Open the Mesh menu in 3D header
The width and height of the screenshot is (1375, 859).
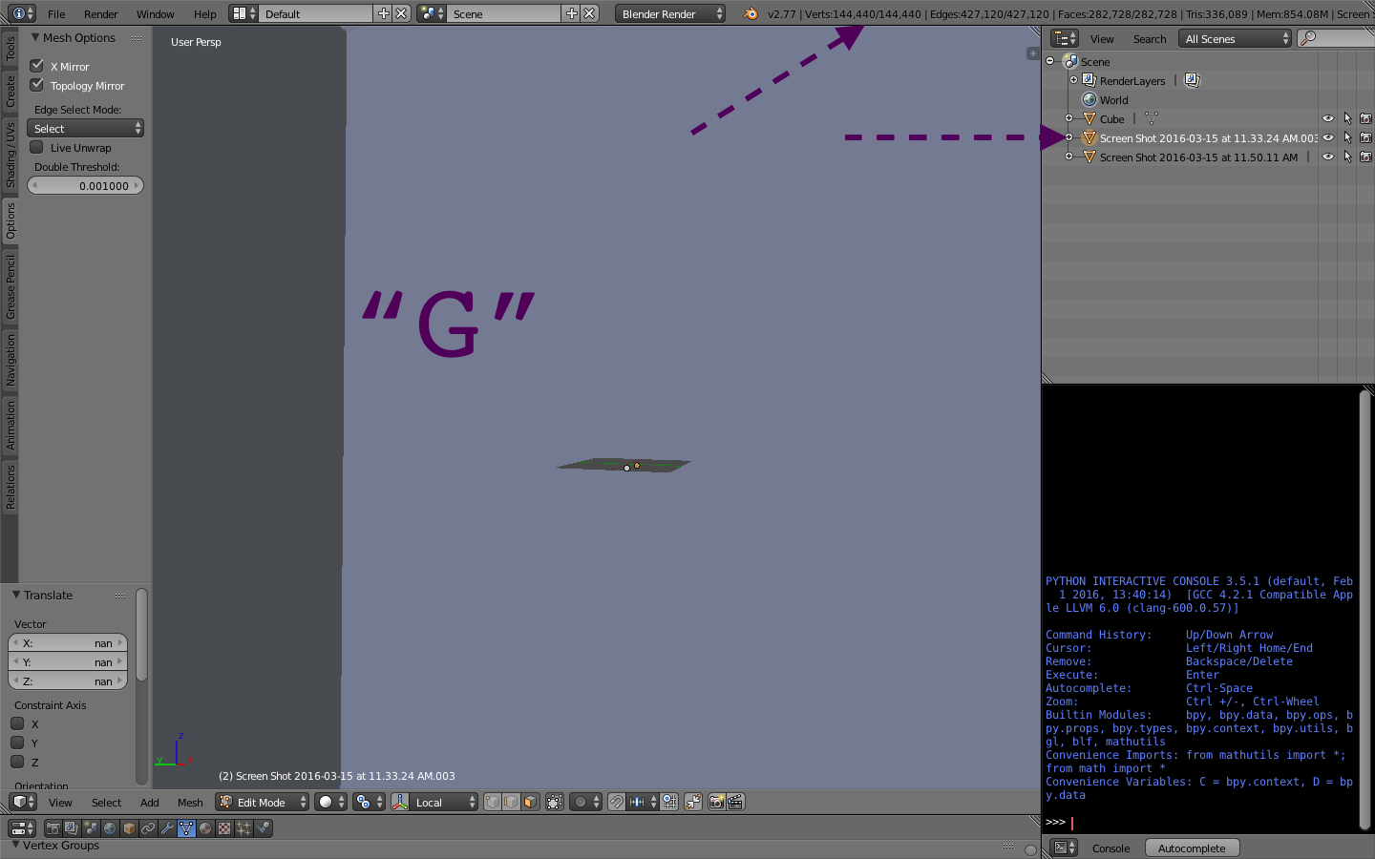click(190, 803)
